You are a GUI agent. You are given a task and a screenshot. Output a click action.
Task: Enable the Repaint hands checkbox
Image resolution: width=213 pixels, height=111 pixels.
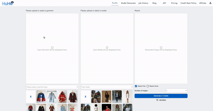pos(148,86)
